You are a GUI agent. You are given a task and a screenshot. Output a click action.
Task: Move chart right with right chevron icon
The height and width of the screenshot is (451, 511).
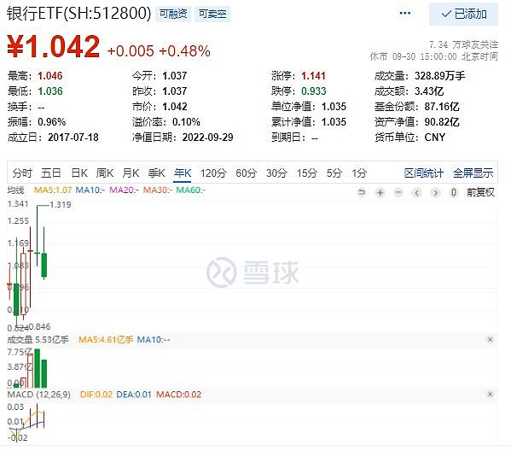pyautogui.click(x=435, y=192)
